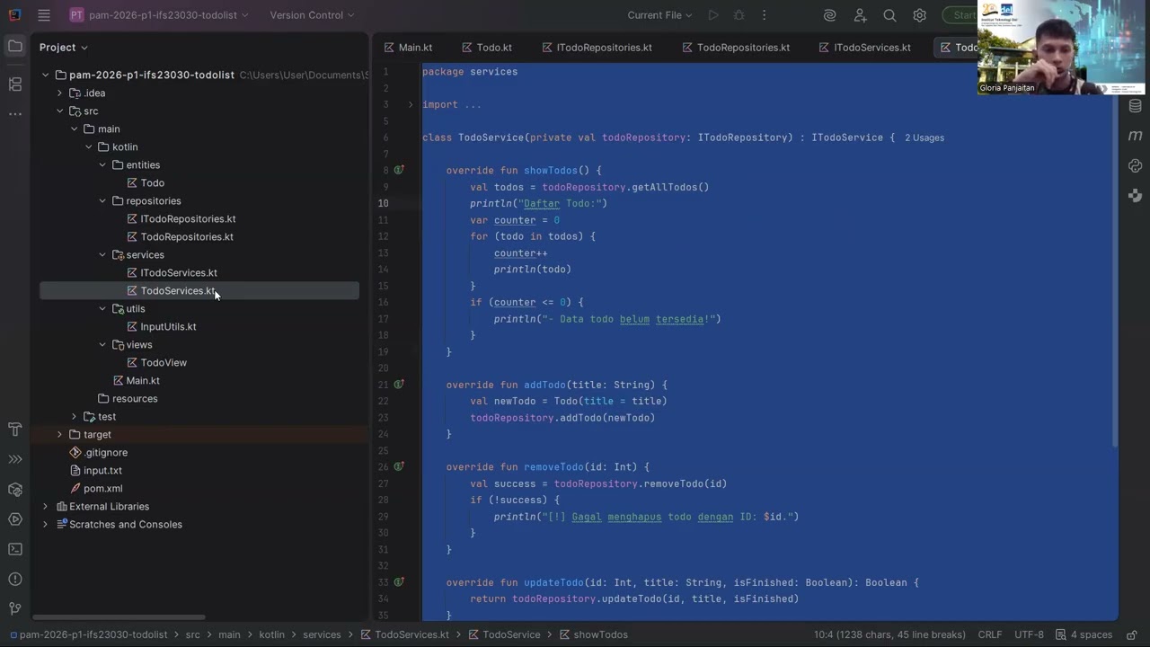Screen dimensions: 1150x647
Task: Click the 2 Usages inlay hint
Action: click(x=924, y=138)
